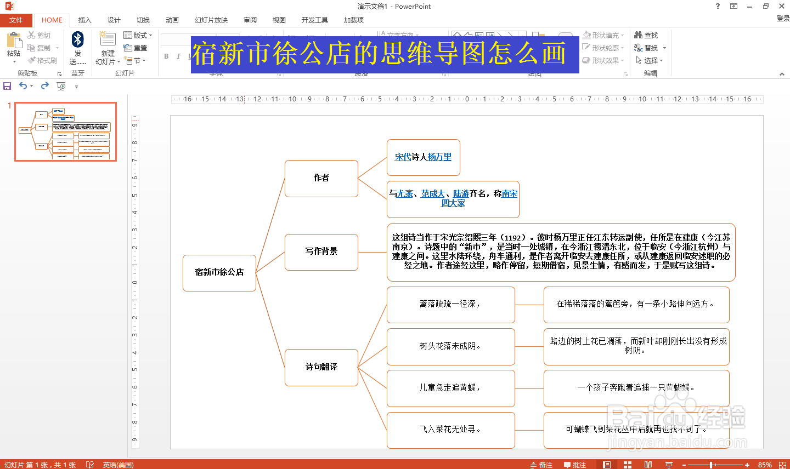Switch to Reading view

pyautogui.click(x=648, y=465)
